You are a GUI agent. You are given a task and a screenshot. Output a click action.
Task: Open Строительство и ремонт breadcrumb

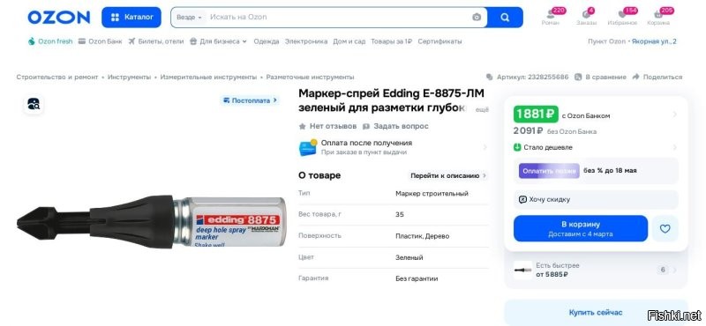57,77
